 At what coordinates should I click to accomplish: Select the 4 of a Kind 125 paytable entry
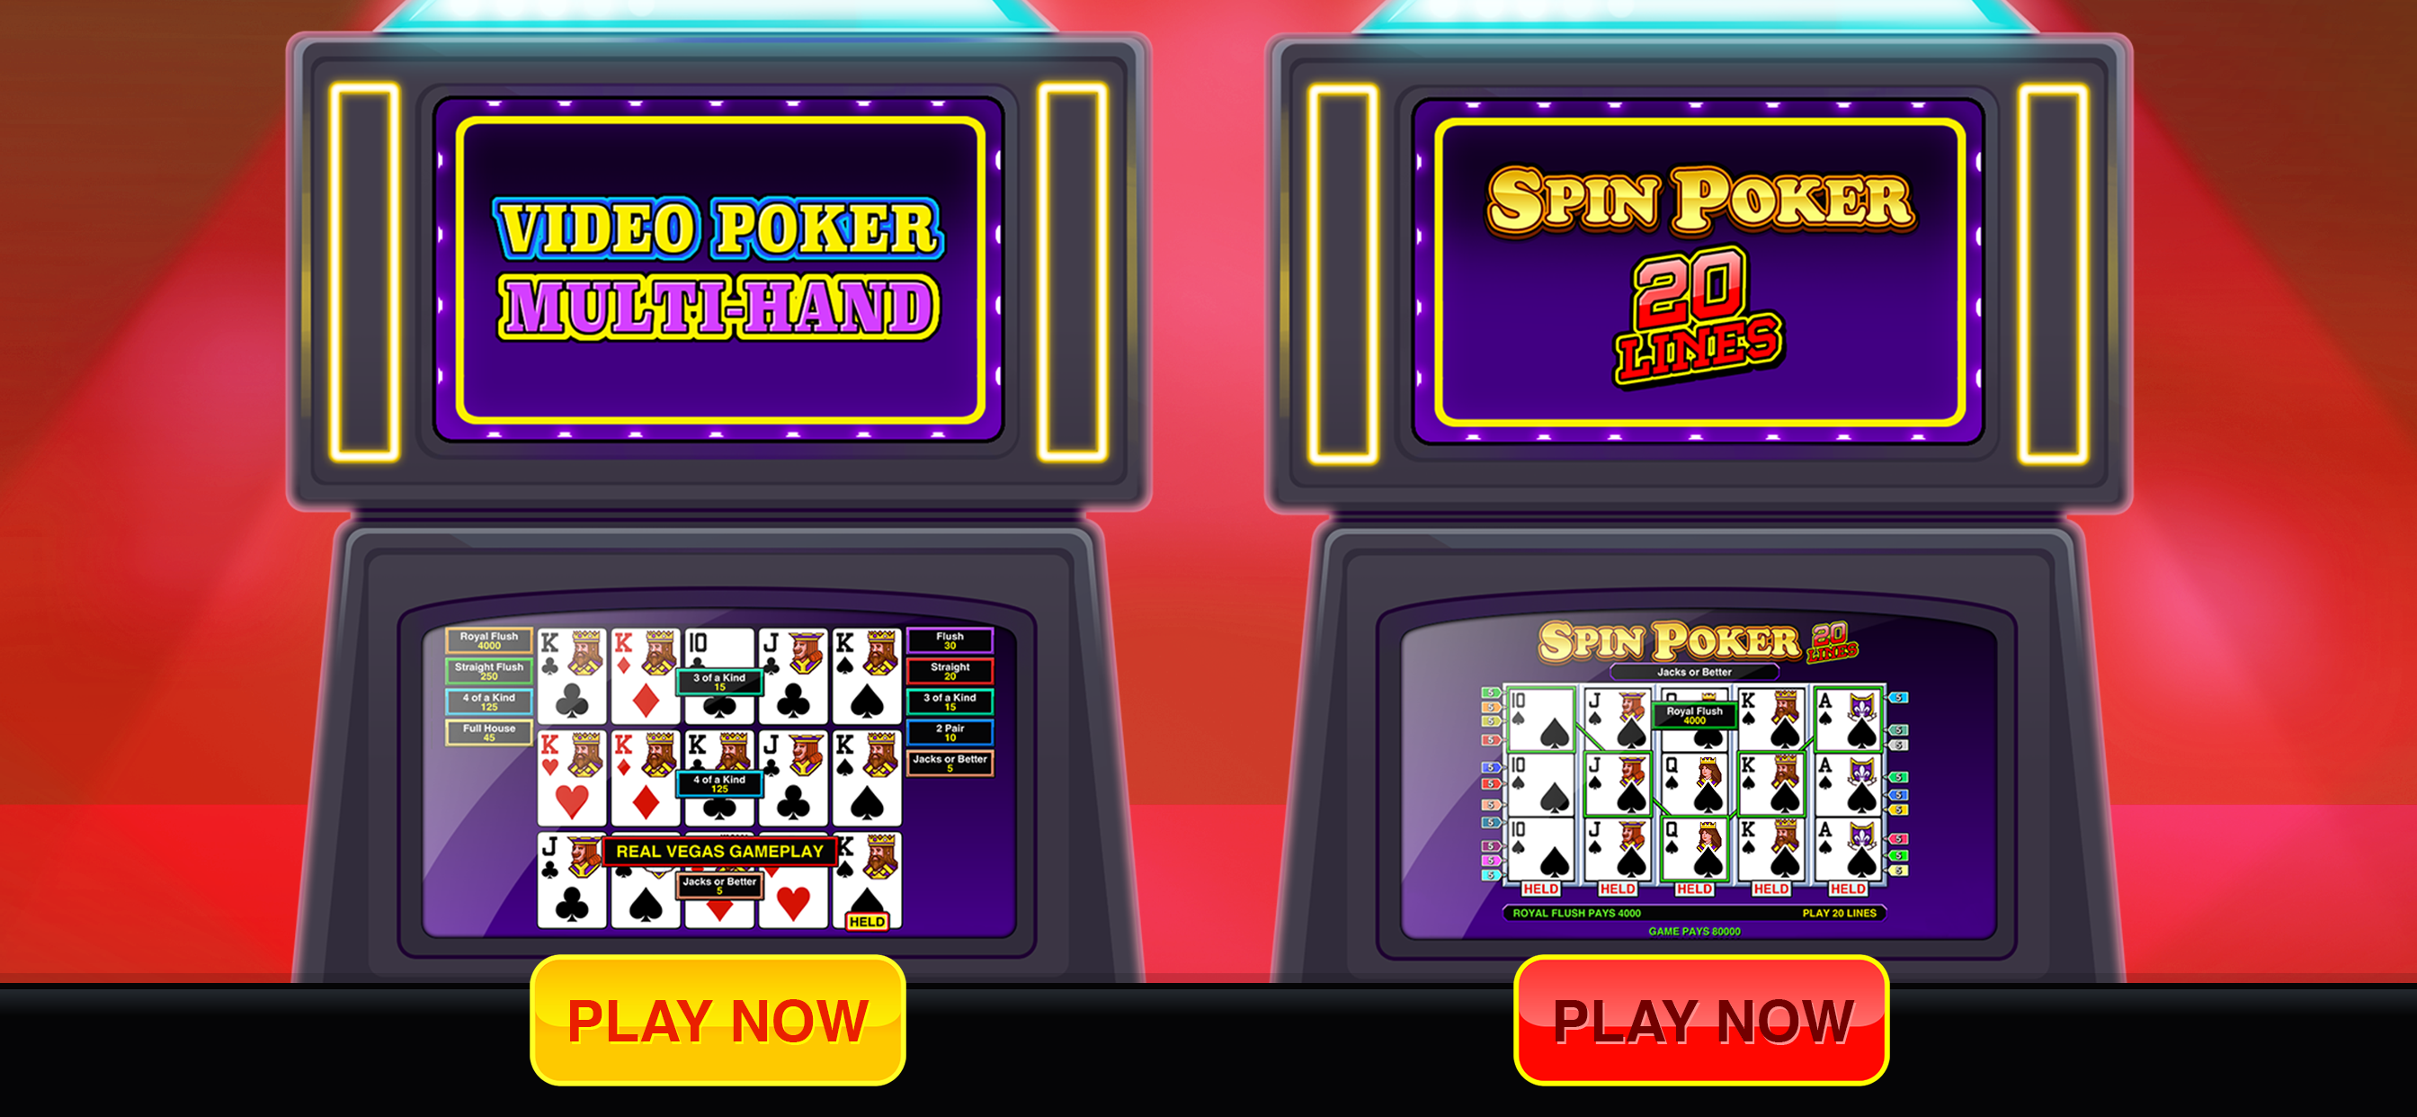click(489, 702)
